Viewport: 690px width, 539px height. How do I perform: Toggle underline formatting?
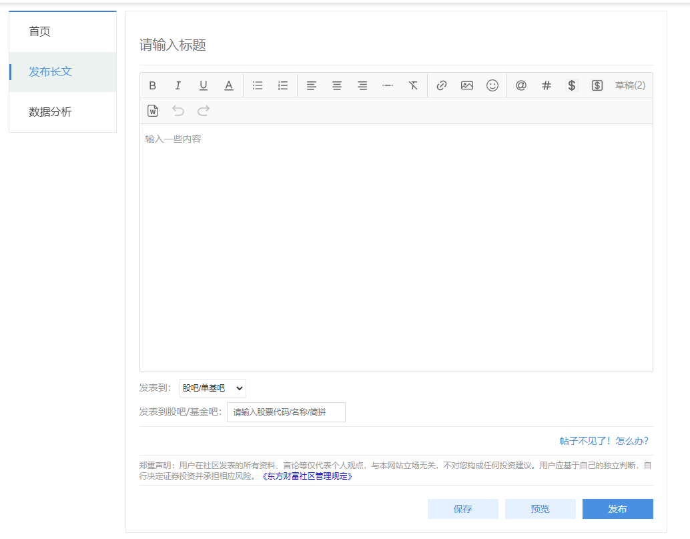point(203,85)
